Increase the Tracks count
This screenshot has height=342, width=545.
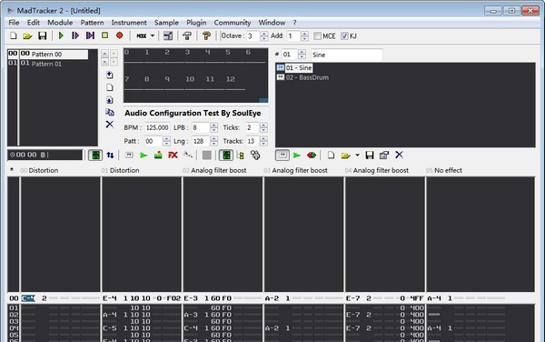tap(263, 139)
